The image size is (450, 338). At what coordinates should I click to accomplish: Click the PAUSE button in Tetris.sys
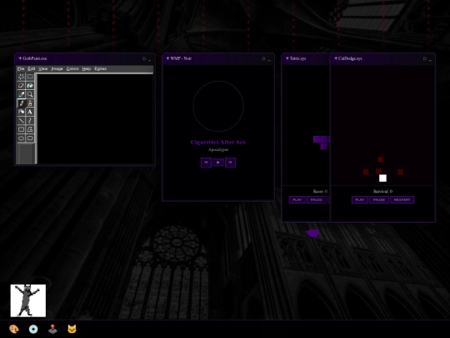[x=317, y=199]
